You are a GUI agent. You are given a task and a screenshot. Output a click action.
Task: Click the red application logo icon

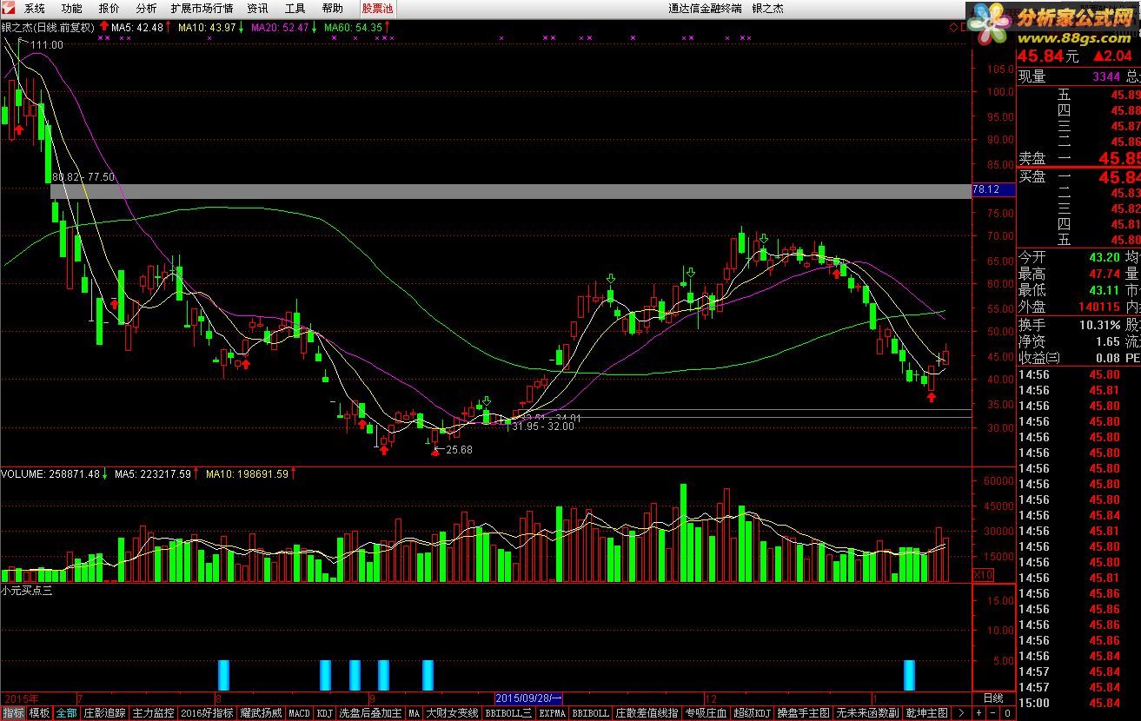(8, 8)
